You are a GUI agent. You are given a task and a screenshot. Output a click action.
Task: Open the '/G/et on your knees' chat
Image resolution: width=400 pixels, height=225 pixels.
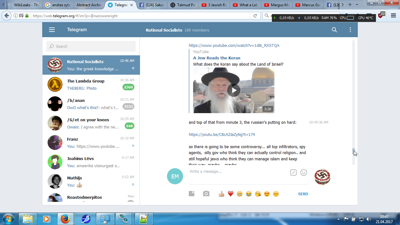[x=91, y=123]
